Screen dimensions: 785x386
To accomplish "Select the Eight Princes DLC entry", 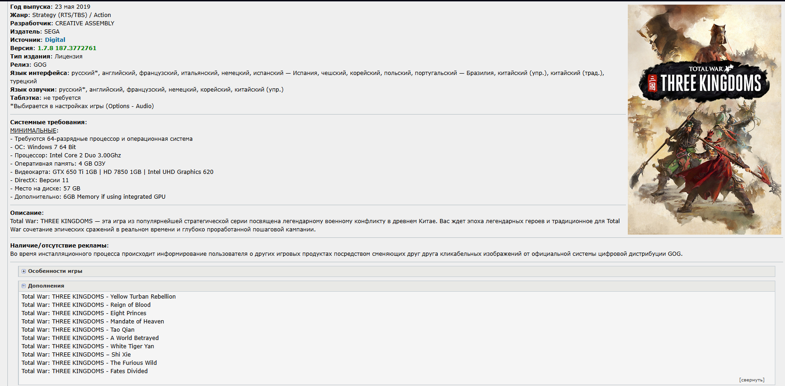I will click(84, 313).
